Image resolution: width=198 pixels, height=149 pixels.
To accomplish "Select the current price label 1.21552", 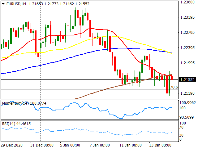I will (x=188, y=79).
